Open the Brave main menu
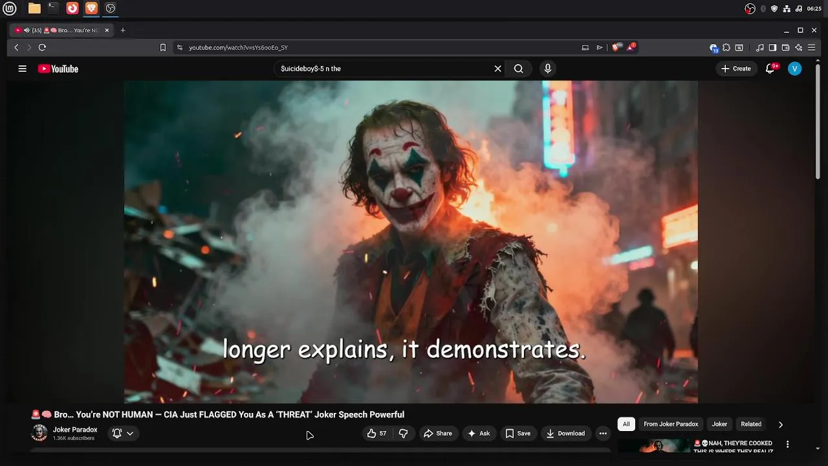 point(811,47)
